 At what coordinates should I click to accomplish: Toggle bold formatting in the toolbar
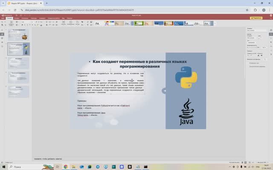[x=22, y=25]
